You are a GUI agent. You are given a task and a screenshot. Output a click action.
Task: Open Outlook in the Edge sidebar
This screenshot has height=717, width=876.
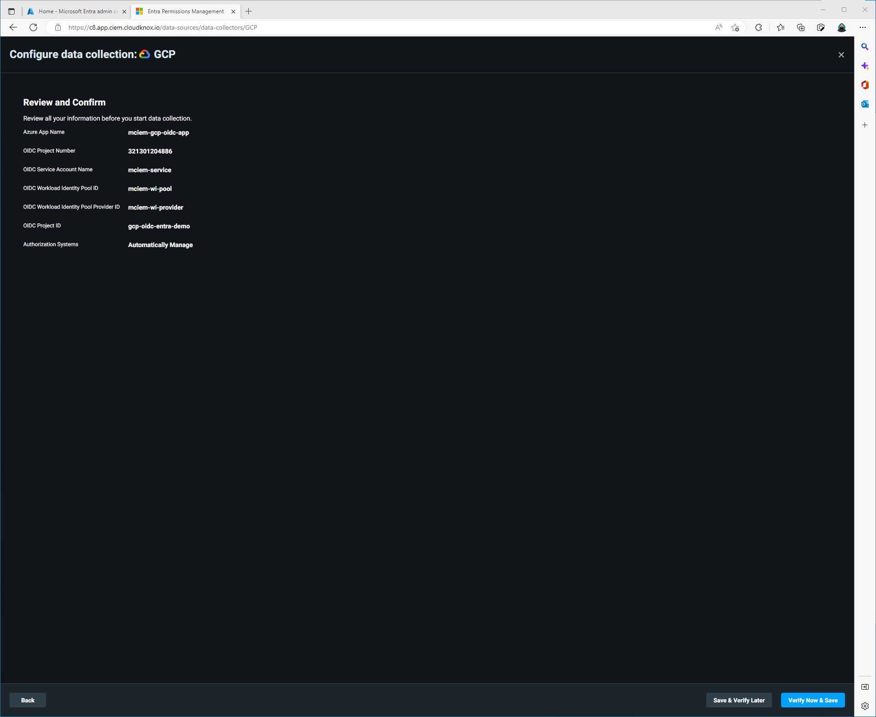865,104
